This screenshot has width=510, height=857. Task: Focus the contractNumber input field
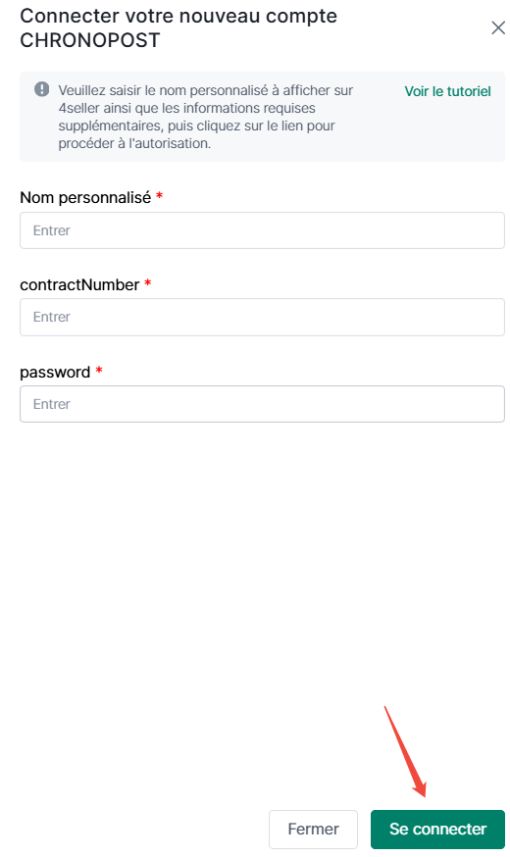point(263,317)
